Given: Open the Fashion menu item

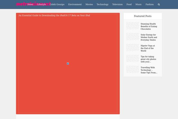Looking at the screenshot, I should 150,4.
